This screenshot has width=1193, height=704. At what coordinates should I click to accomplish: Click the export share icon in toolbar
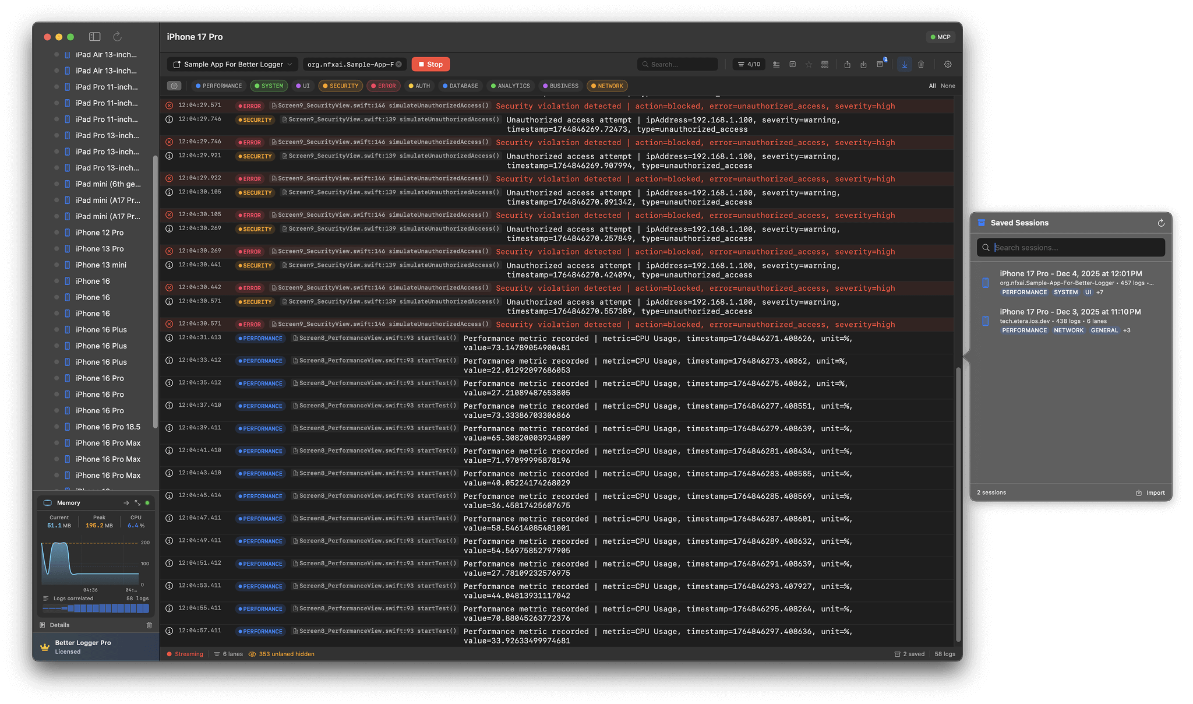(x=848, y=64)
